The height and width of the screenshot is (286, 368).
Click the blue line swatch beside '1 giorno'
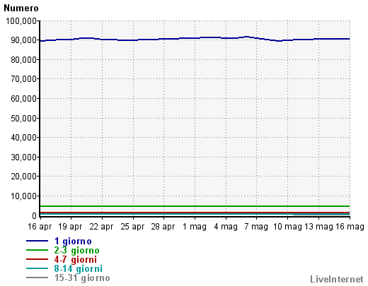point(37,241)
